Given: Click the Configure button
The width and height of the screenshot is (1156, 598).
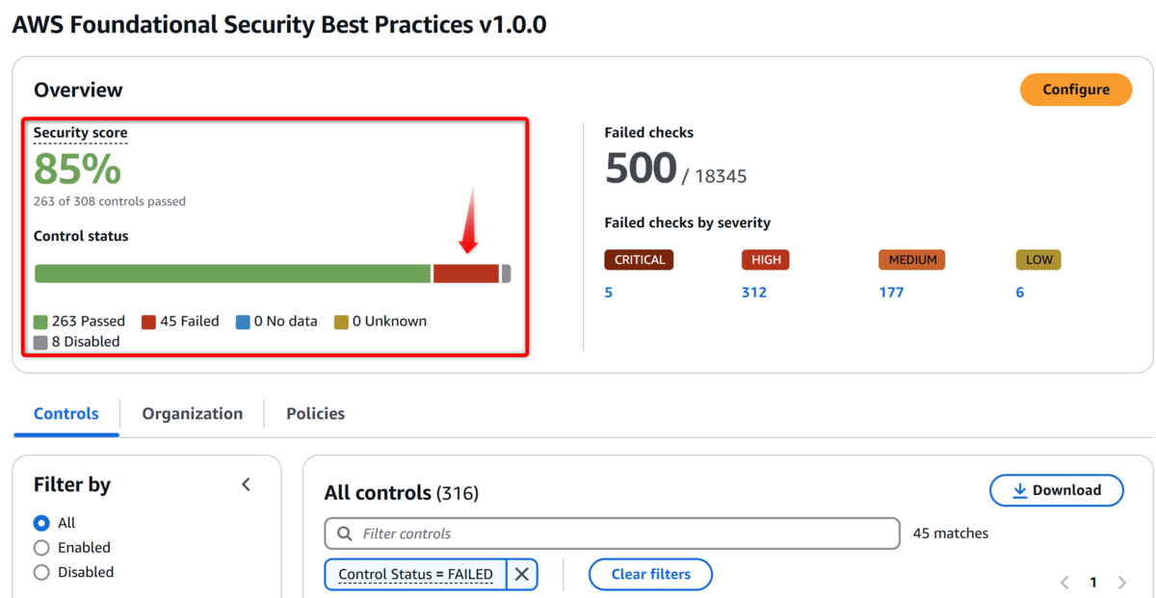Looking at the screenshot, I should coord(1075,90).
